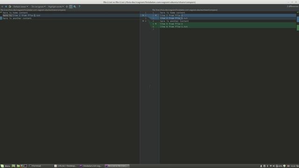Apply the line 4 insertion arrow in the gutter

pos(143,21)
